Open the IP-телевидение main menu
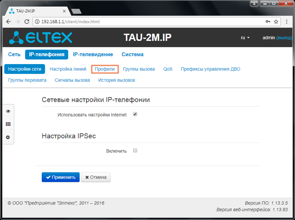The image size is (295, 220). (x=93, y=54)
